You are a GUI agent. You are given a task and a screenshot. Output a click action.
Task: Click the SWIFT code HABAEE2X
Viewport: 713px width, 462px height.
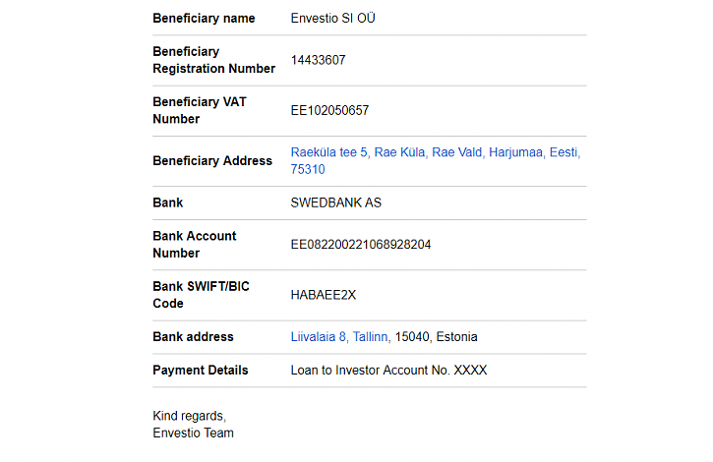323,295
